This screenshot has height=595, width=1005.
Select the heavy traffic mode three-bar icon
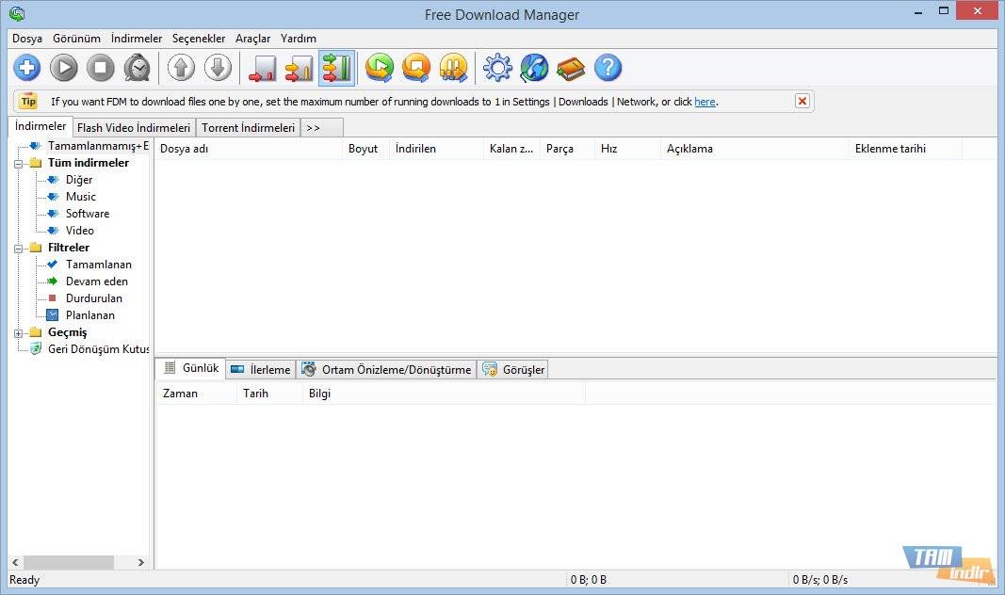(x=336, y=68)
